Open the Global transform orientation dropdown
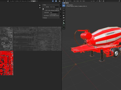 pyautogui.click(x=93, y=1)
